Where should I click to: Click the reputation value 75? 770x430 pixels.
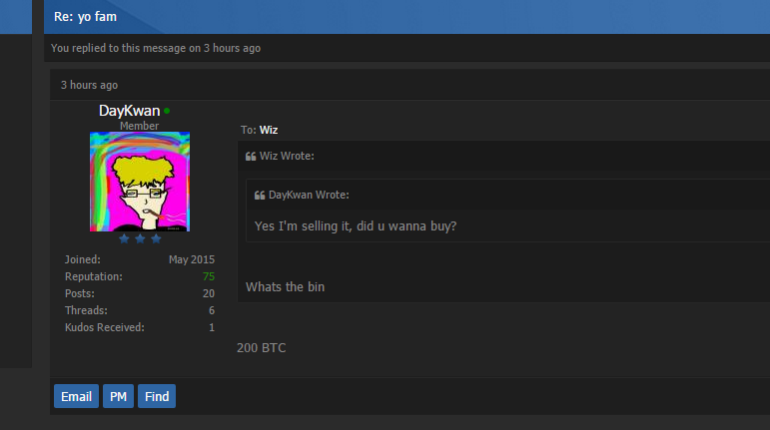208,276
